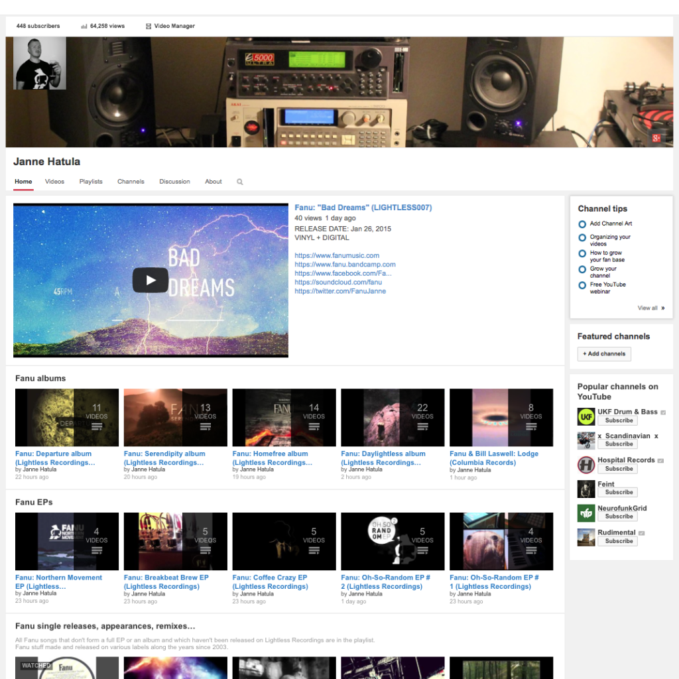Open the Fanu: Serendipity album playlist title
This screenshot has width=679, height=679.
tap(164, 458)
